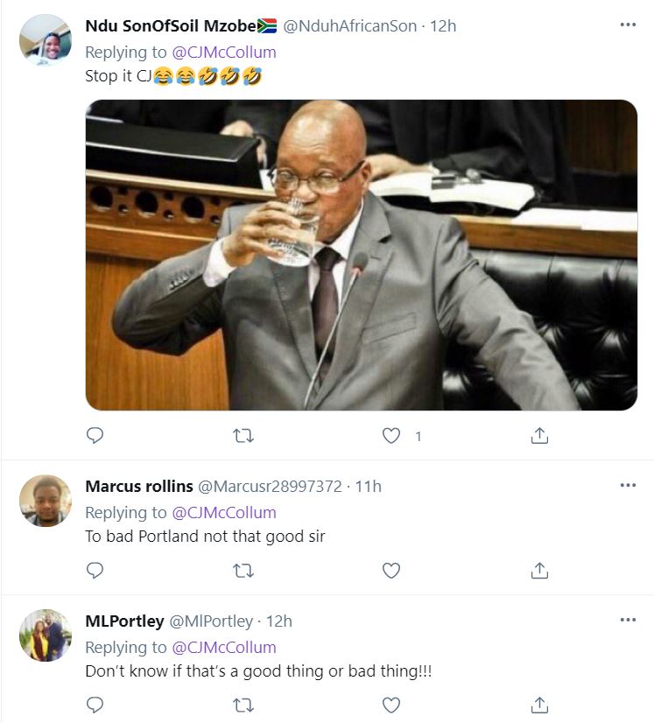Like MLPortley's tweet
Image resolution: width=654 pixels, height=723 pixels.
(x=392, y=705)
